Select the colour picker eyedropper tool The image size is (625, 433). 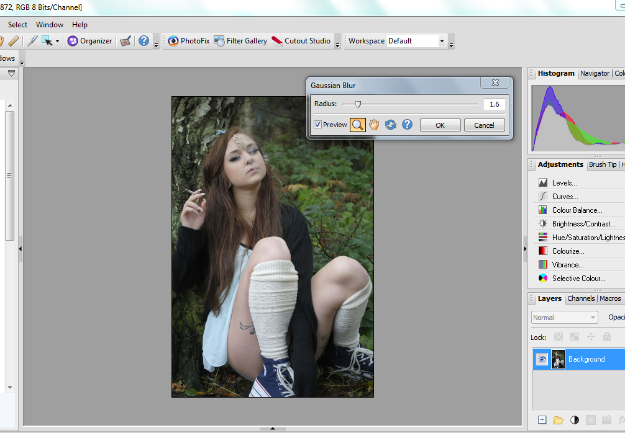coord(33,41)
